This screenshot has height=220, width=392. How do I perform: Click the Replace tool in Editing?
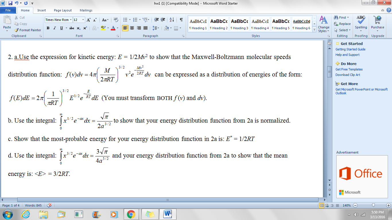pos(342,24)
